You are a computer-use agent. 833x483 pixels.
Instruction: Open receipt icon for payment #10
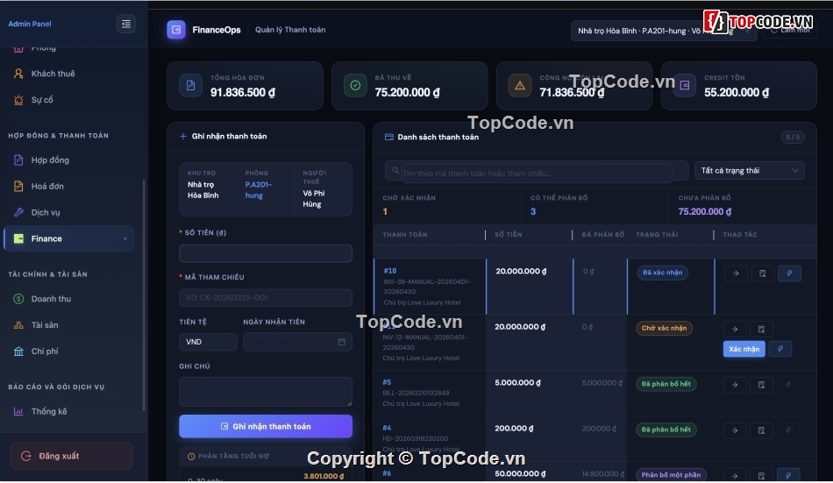point(762,273)
